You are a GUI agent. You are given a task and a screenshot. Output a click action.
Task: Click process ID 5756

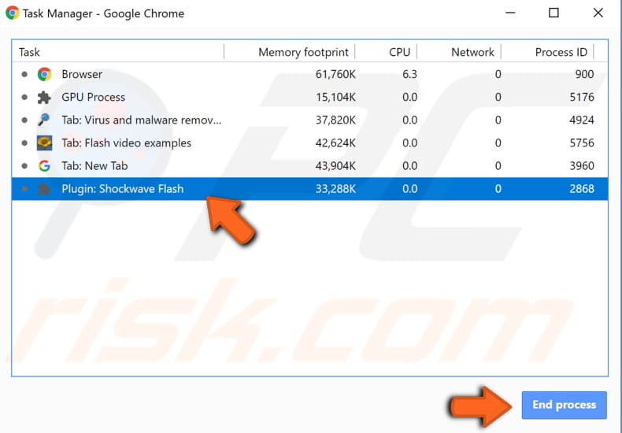(x=582, y=142)
